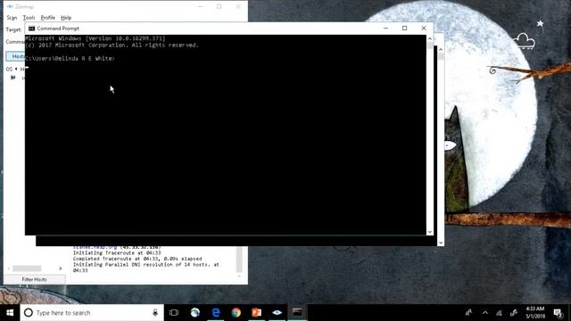Click the rear console window's scroll up arrow
Viewport: 571px width, 321px height.
point(441,50)
